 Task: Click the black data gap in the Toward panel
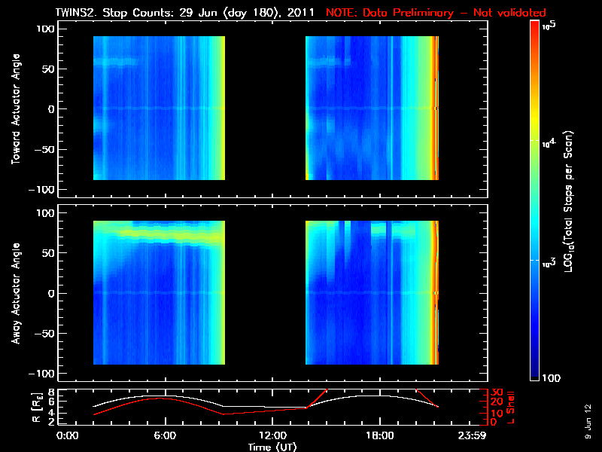265,108
